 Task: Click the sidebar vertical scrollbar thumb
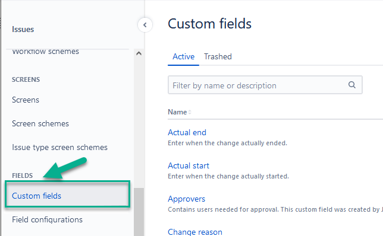[139, 212]
